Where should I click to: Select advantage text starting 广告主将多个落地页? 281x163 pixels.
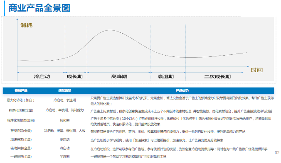pos(181,119)
